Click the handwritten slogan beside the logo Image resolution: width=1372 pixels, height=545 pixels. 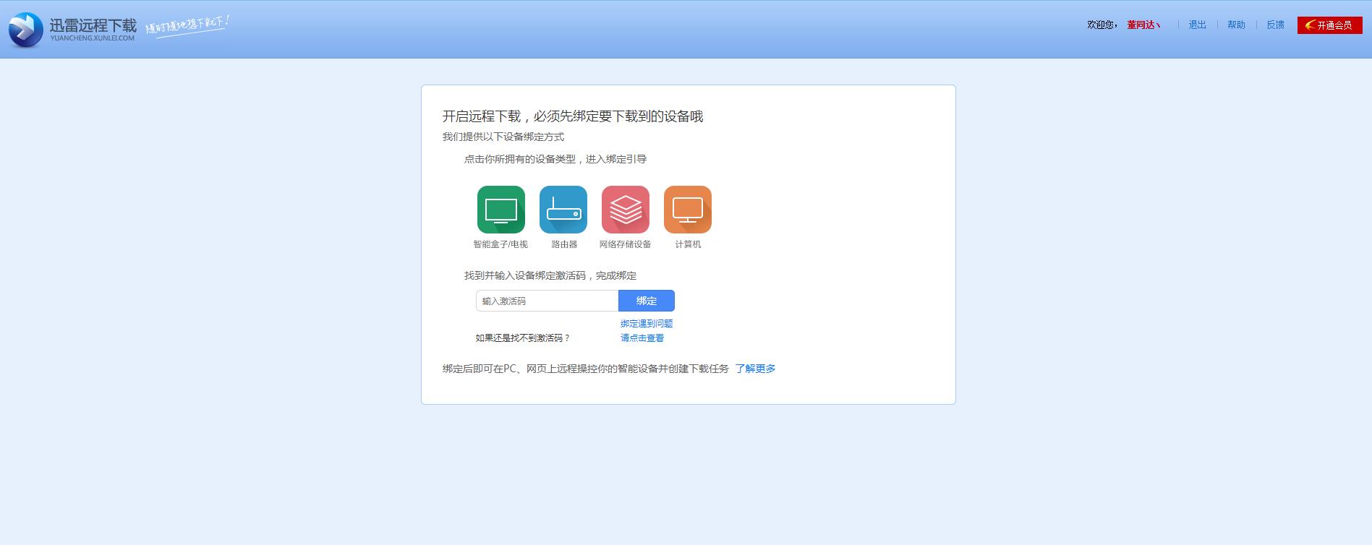(187, 25)
